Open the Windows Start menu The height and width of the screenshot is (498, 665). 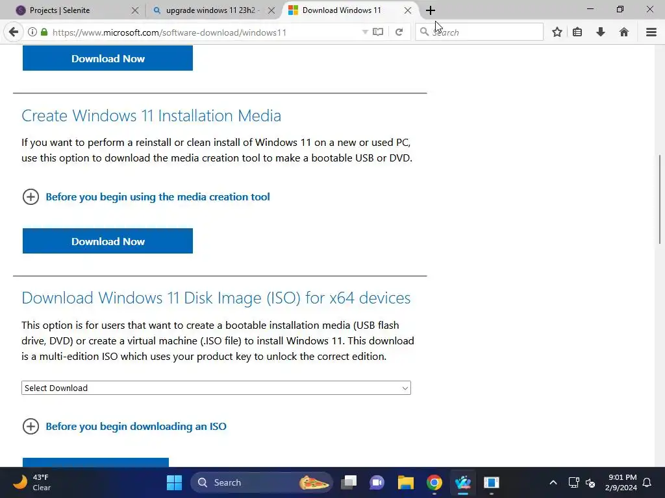pos(174,482)
